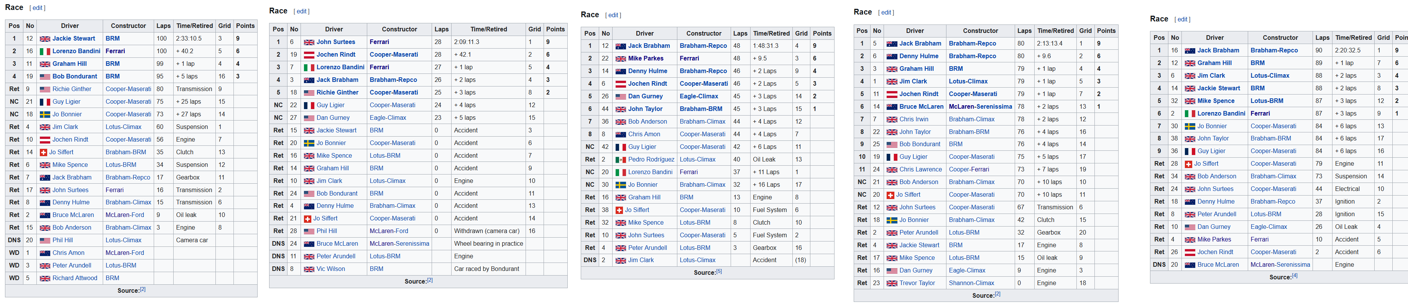Open Jackie Stewart link beside time 2:33:10.5
The height and width of the screenshot is (305, 1408).
[74, 39]
